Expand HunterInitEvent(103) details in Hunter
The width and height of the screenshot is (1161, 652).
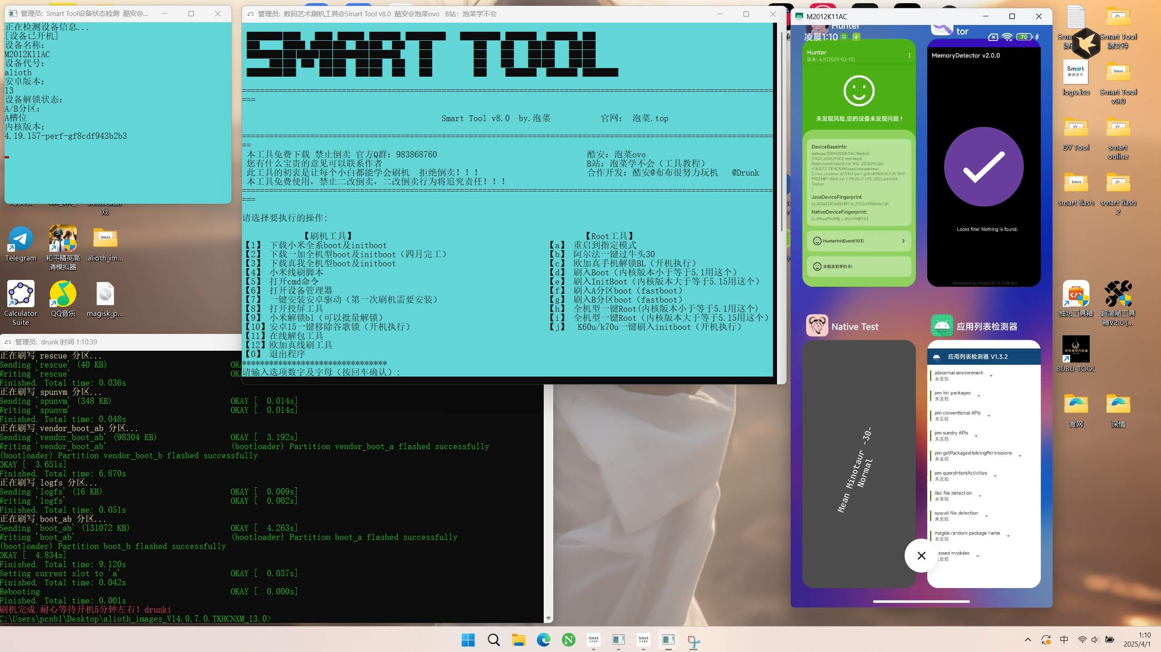coord(858,241)
